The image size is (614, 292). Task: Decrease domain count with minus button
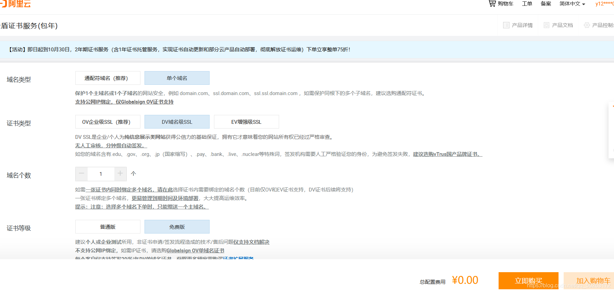point(82,174)
